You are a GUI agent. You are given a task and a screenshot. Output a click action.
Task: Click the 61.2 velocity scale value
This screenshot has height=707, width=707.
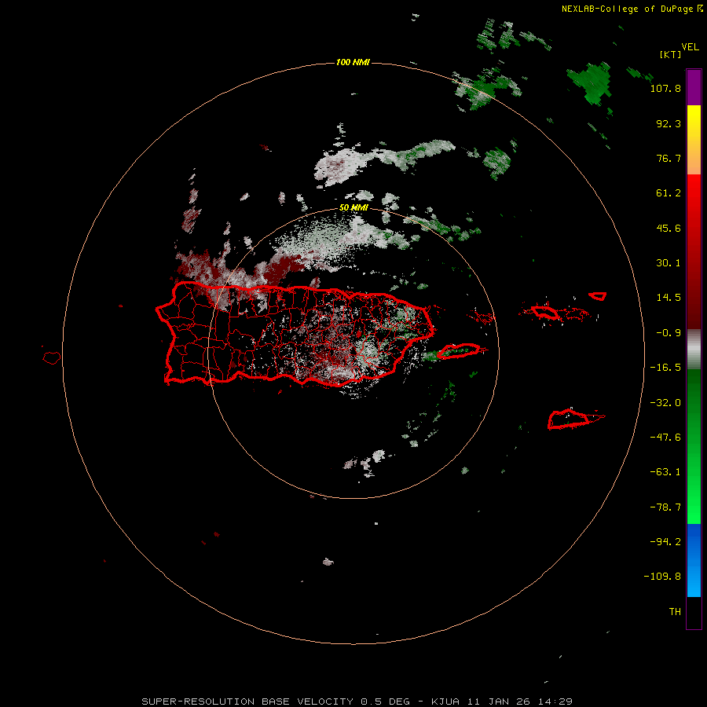[x=669, y=193]
